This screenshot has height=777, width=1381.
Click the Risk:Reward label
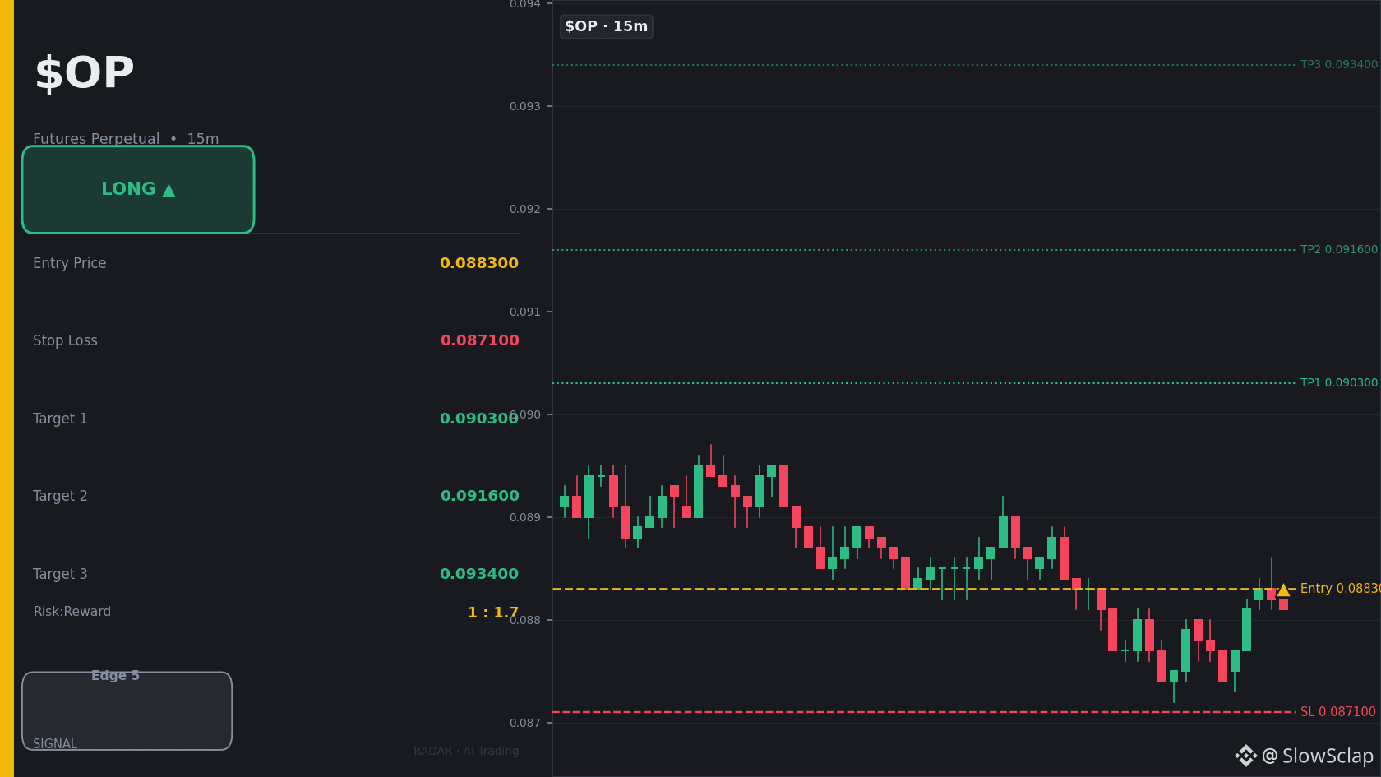tap(72, 612)
